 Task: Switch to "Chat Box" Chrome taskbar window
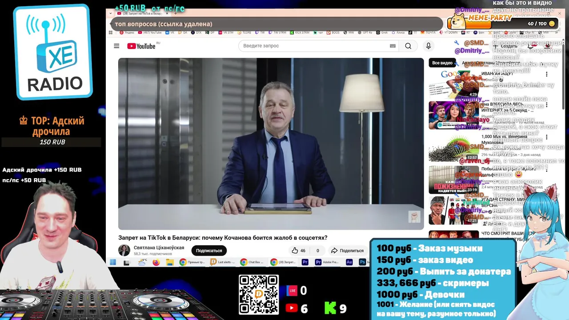pyautogui.click(x=253, y=262)
